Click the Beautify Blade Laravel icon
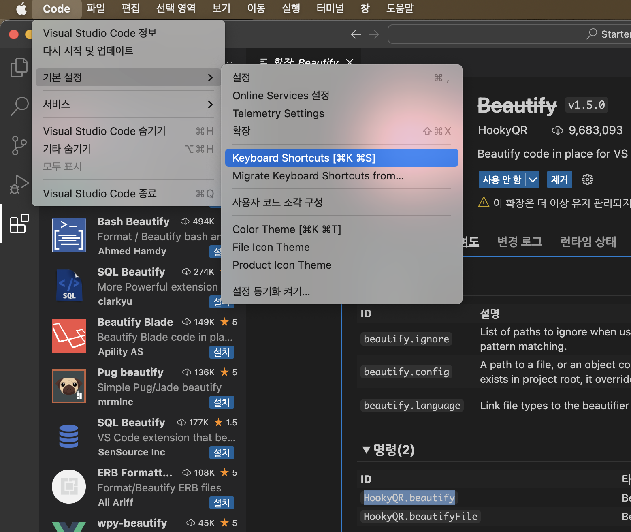 69,336
